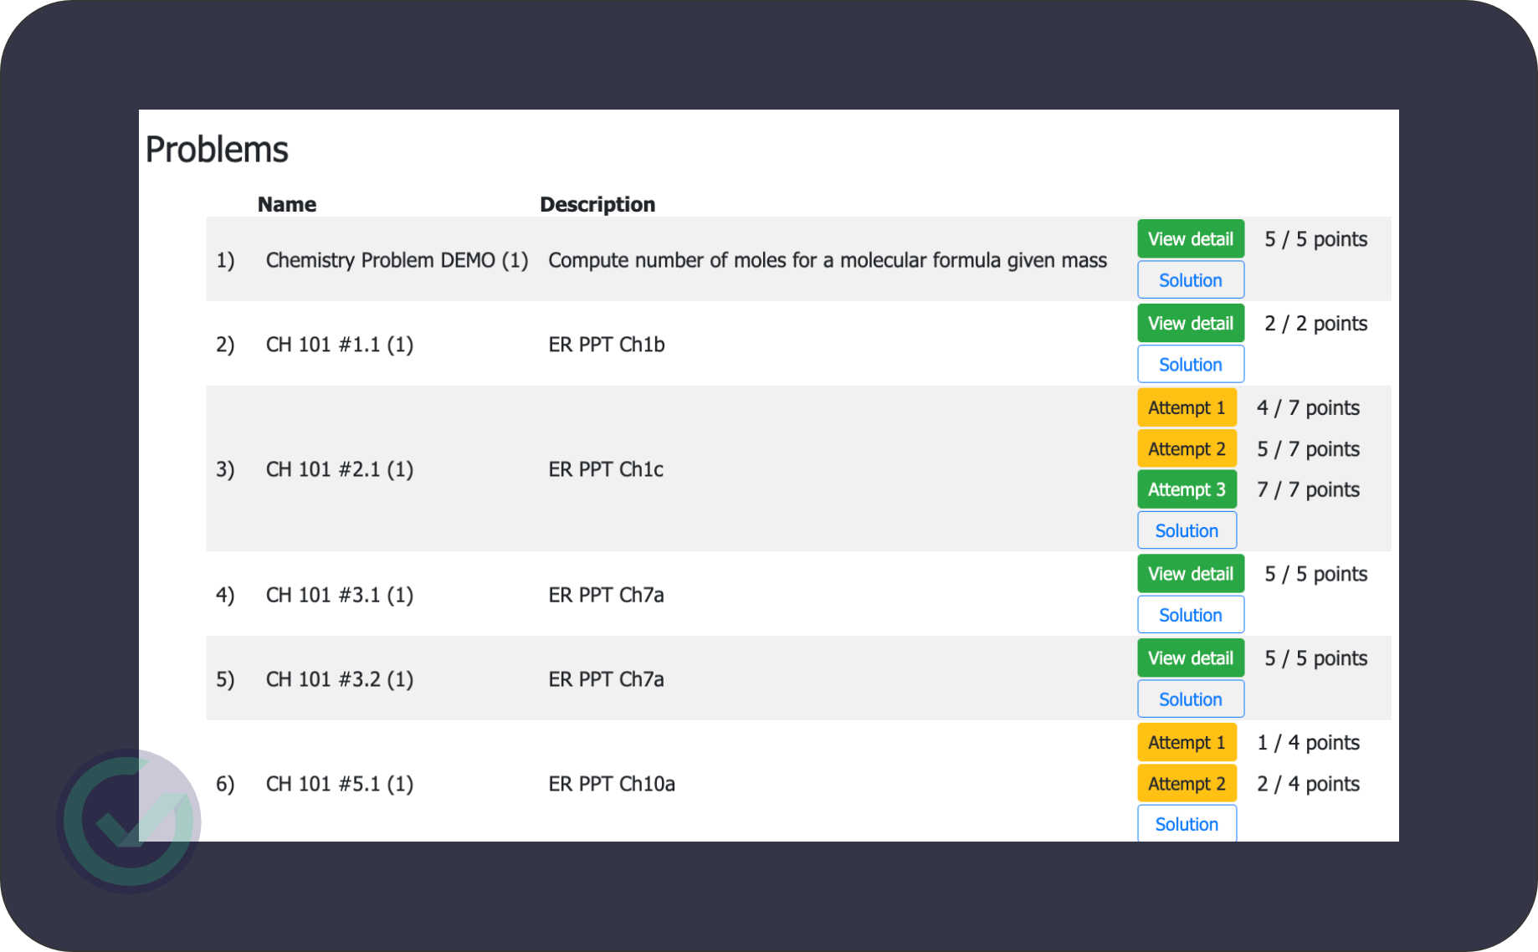Show Solution for CH 101 #5.1
1538x952 pixels.
pyautogui.click(x=1186, y=824)
